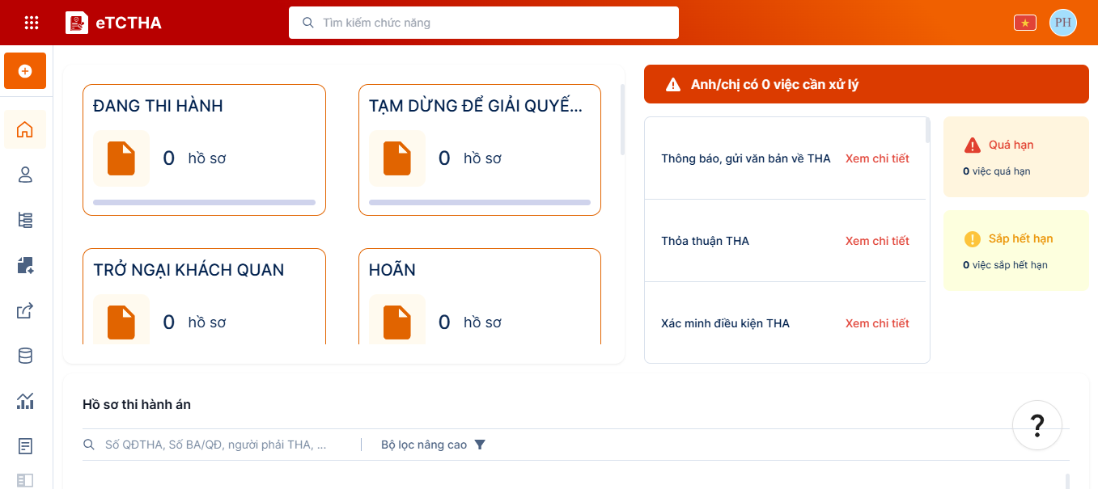Click the add-document icon in the sidebar
This screenshot has height=489, width=1098.
[x=24, y=265]
